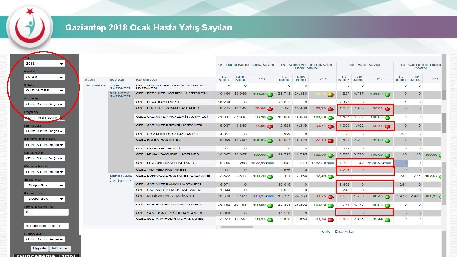Click green Yatış Sayısı indicator for Gaziantep Akademi

pyautogui.click(x=387, y=118)
